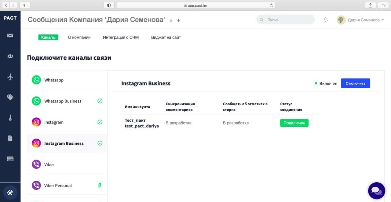This screenshot has height=202, width=391.
Task: Click the user avatar image
Action: click(x=341, y=20)
